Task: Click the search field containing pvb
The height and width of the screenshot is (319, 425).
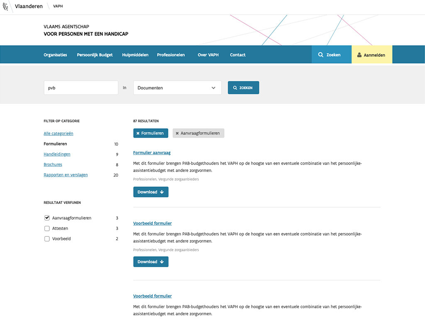Action: pyautogui.click(x=81, y=88)
